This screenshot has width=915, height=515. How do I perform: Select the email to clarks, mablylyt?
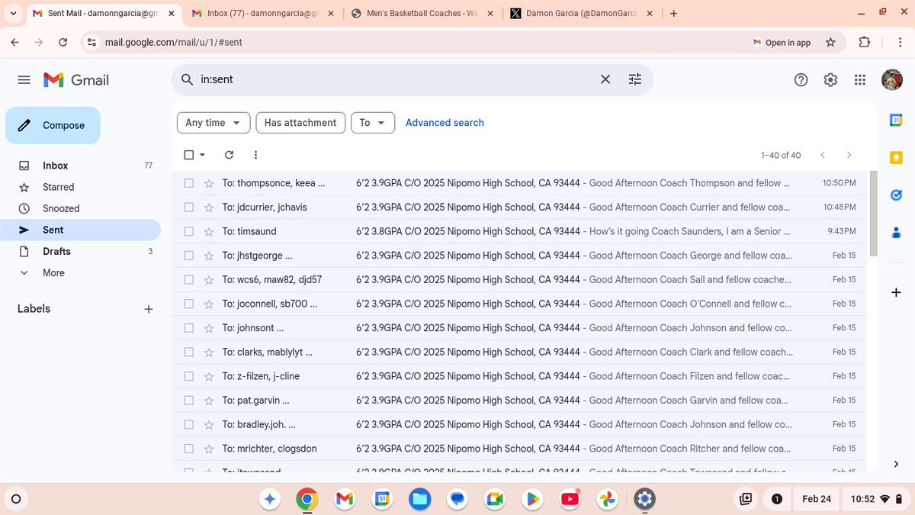189,352
